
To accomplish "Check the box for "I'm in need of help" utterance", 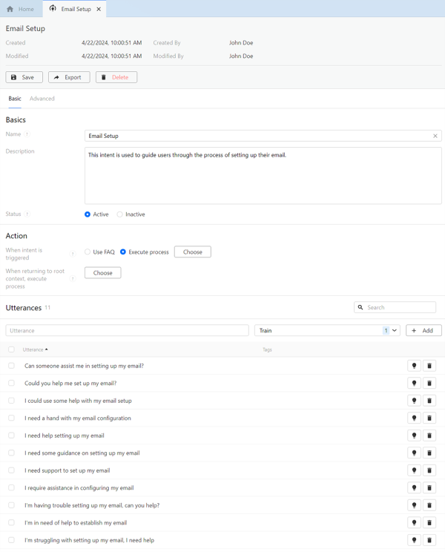I will pos(11,522).
